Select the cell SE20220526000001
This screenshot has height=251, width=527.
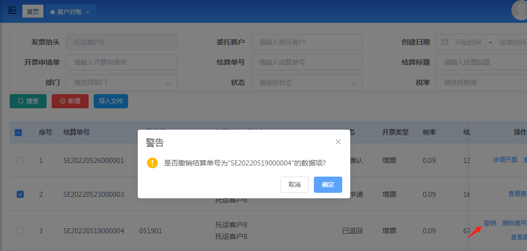pos(94,160)
